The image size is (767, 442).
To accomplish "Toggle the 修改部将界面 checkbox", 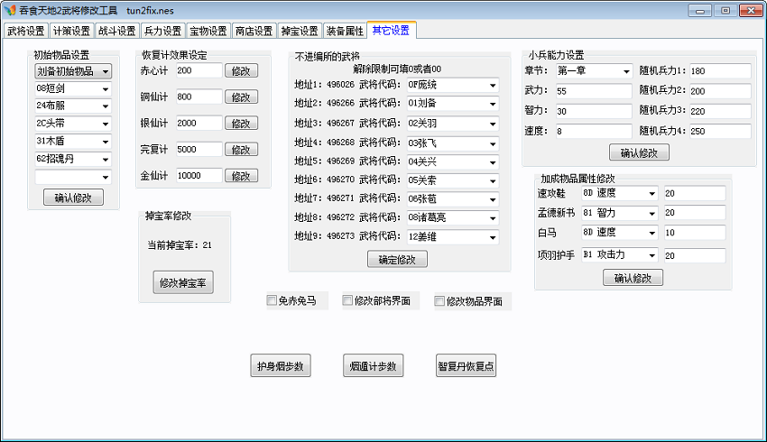I will tap(347, 300).
